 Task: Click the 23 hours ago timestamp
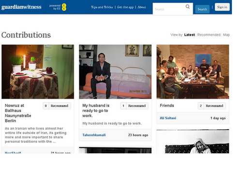click(138, 135)
